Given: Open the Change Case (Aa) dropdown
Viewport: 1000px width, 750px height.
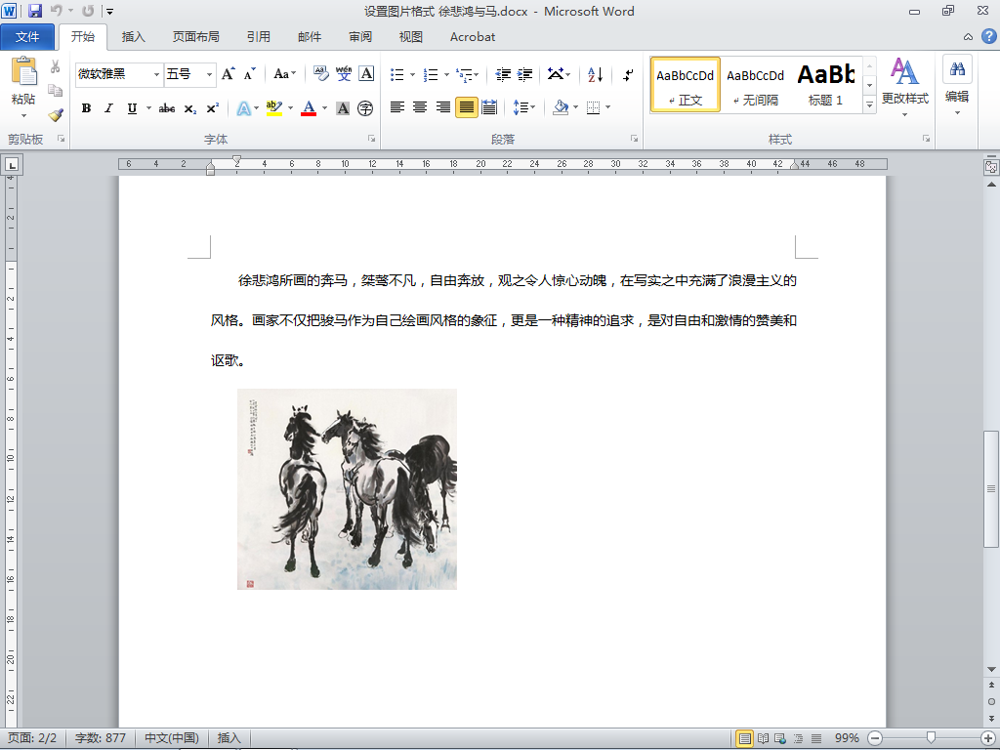Looking at the screenshot, I should (284, 74).
